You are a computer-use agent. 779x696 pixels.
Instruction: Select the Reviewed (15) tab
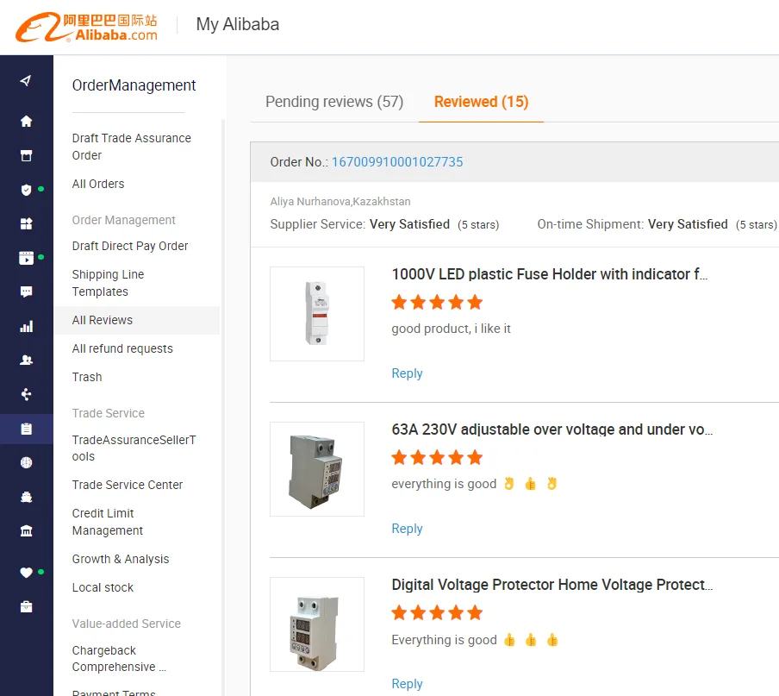(x=481, y=102)
